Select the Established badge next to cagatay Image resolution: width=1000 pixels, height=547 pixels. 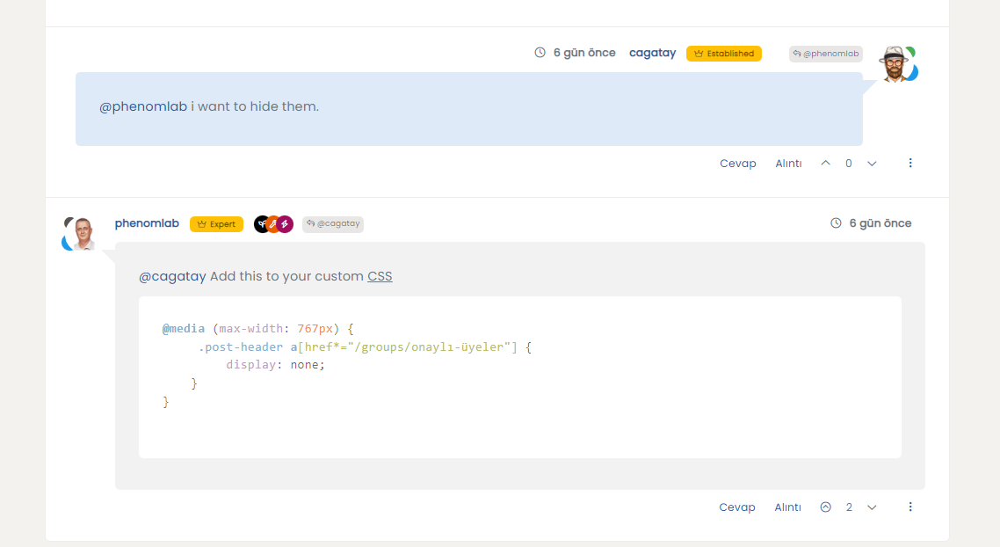[723, 54]
